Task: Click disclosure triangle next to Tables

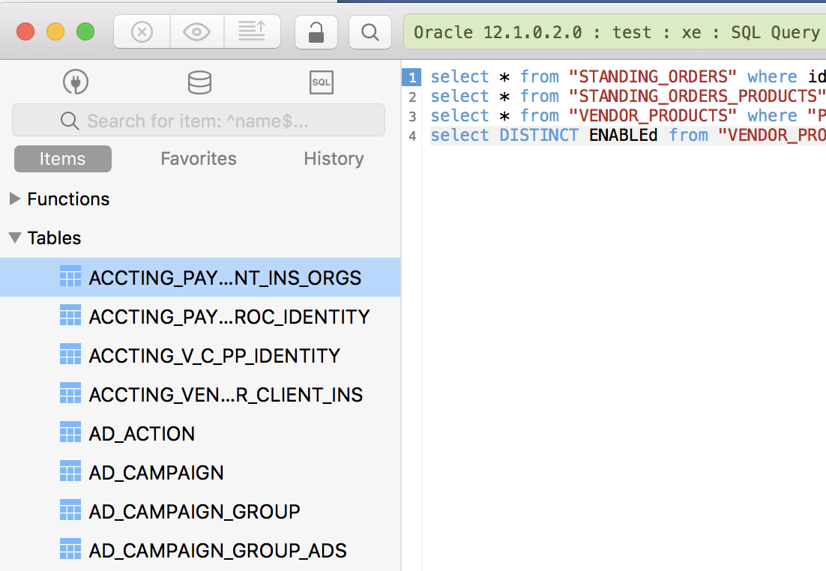Action: 15,238
